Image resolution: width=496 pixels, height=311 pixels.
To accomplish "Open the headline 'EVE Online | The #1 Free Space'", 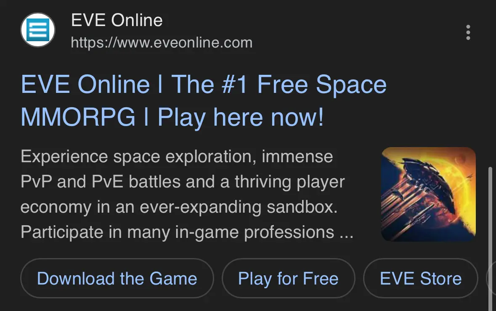I will point(204,84).
